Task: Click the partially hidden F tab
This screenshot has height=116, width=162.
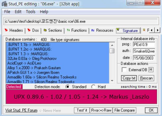Action: [x=146, y=30]
